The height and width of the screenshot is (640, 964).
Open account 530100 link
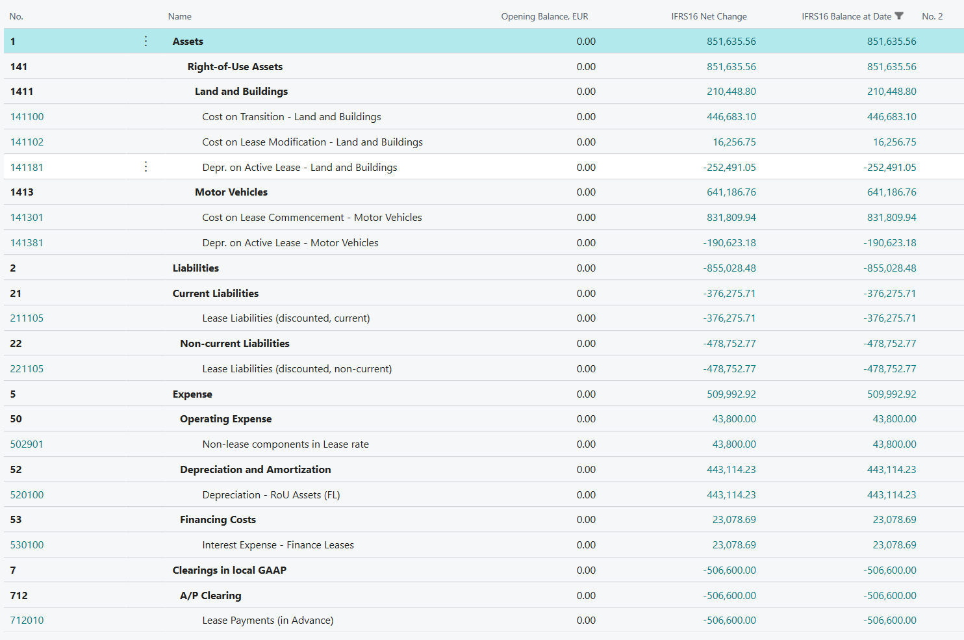coord(27,545)
